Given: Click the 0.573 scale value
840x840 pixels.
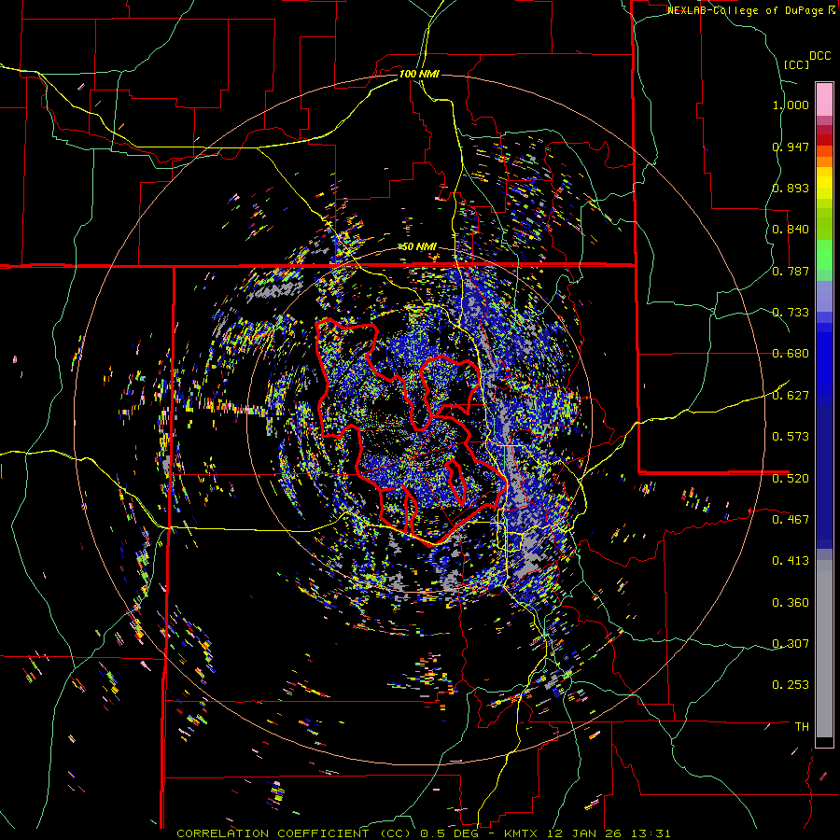Looking at the screenshot, I should [791, 437].
